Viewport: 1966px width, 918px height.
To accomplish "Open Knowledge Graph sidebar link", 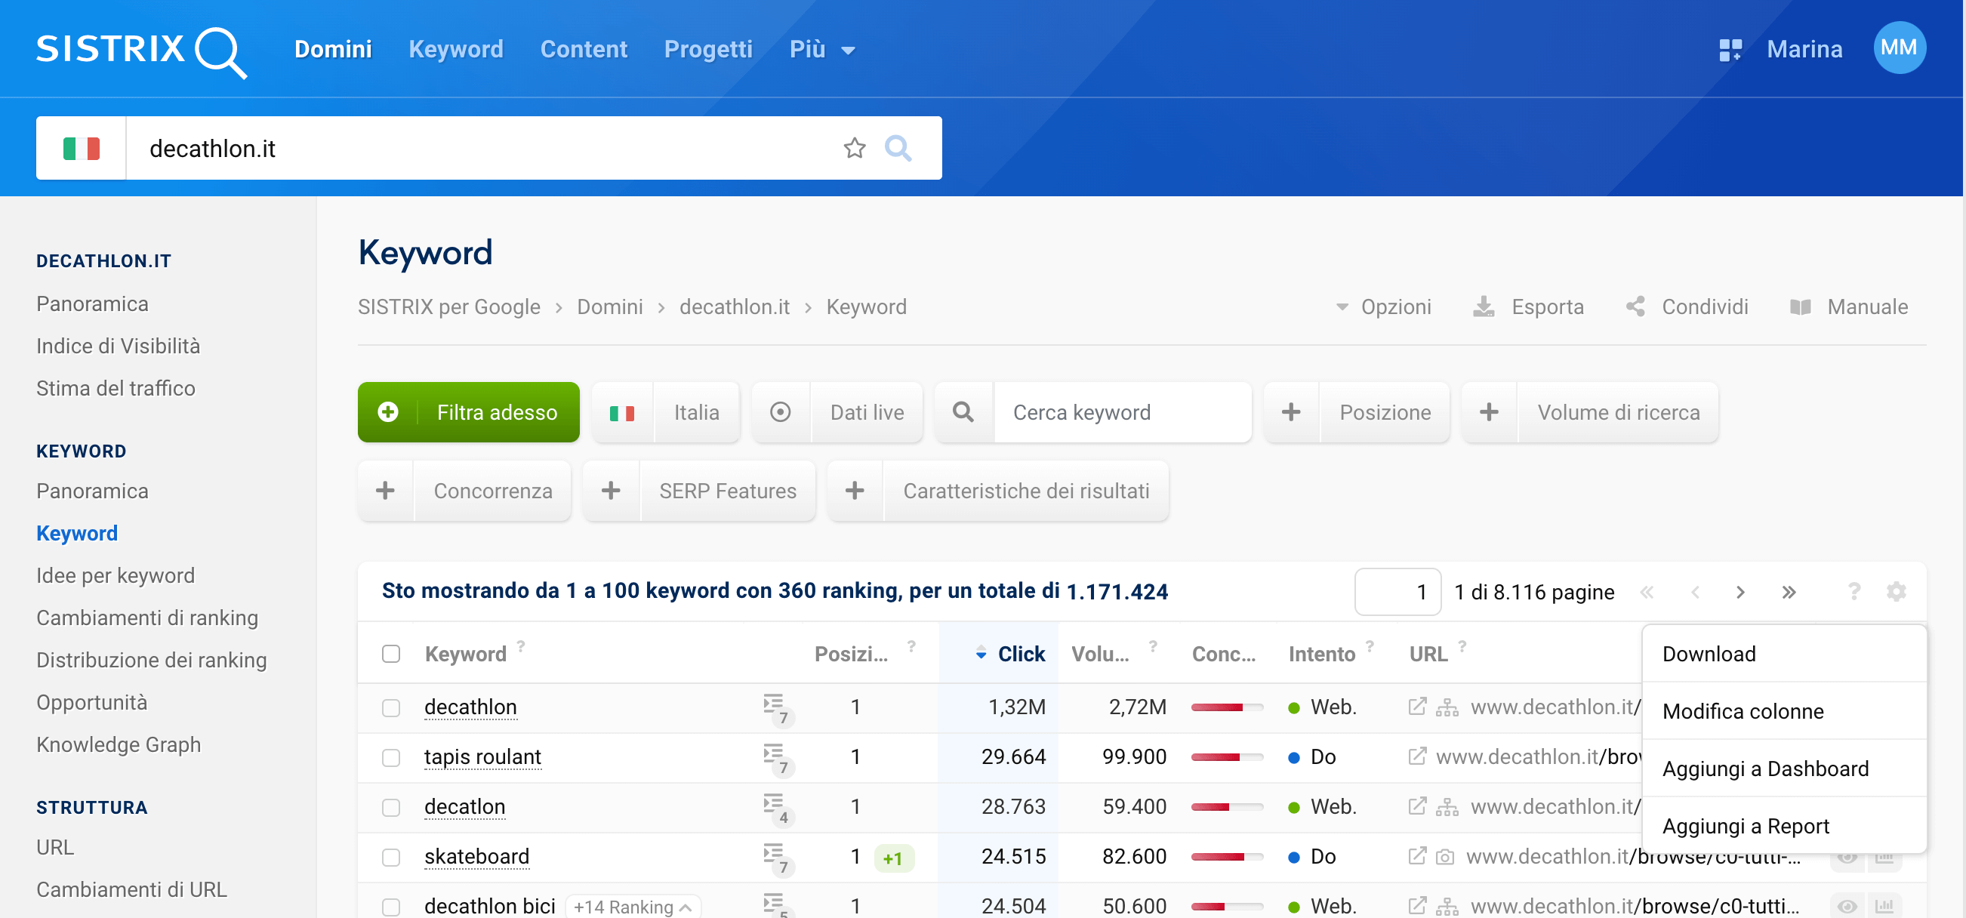I will click(x=119, y=744).
